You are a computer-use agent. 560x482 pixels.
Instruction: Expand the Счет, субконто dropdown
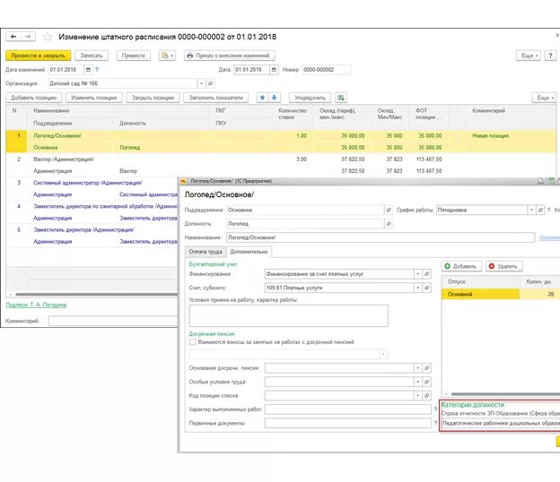[417, 288]
